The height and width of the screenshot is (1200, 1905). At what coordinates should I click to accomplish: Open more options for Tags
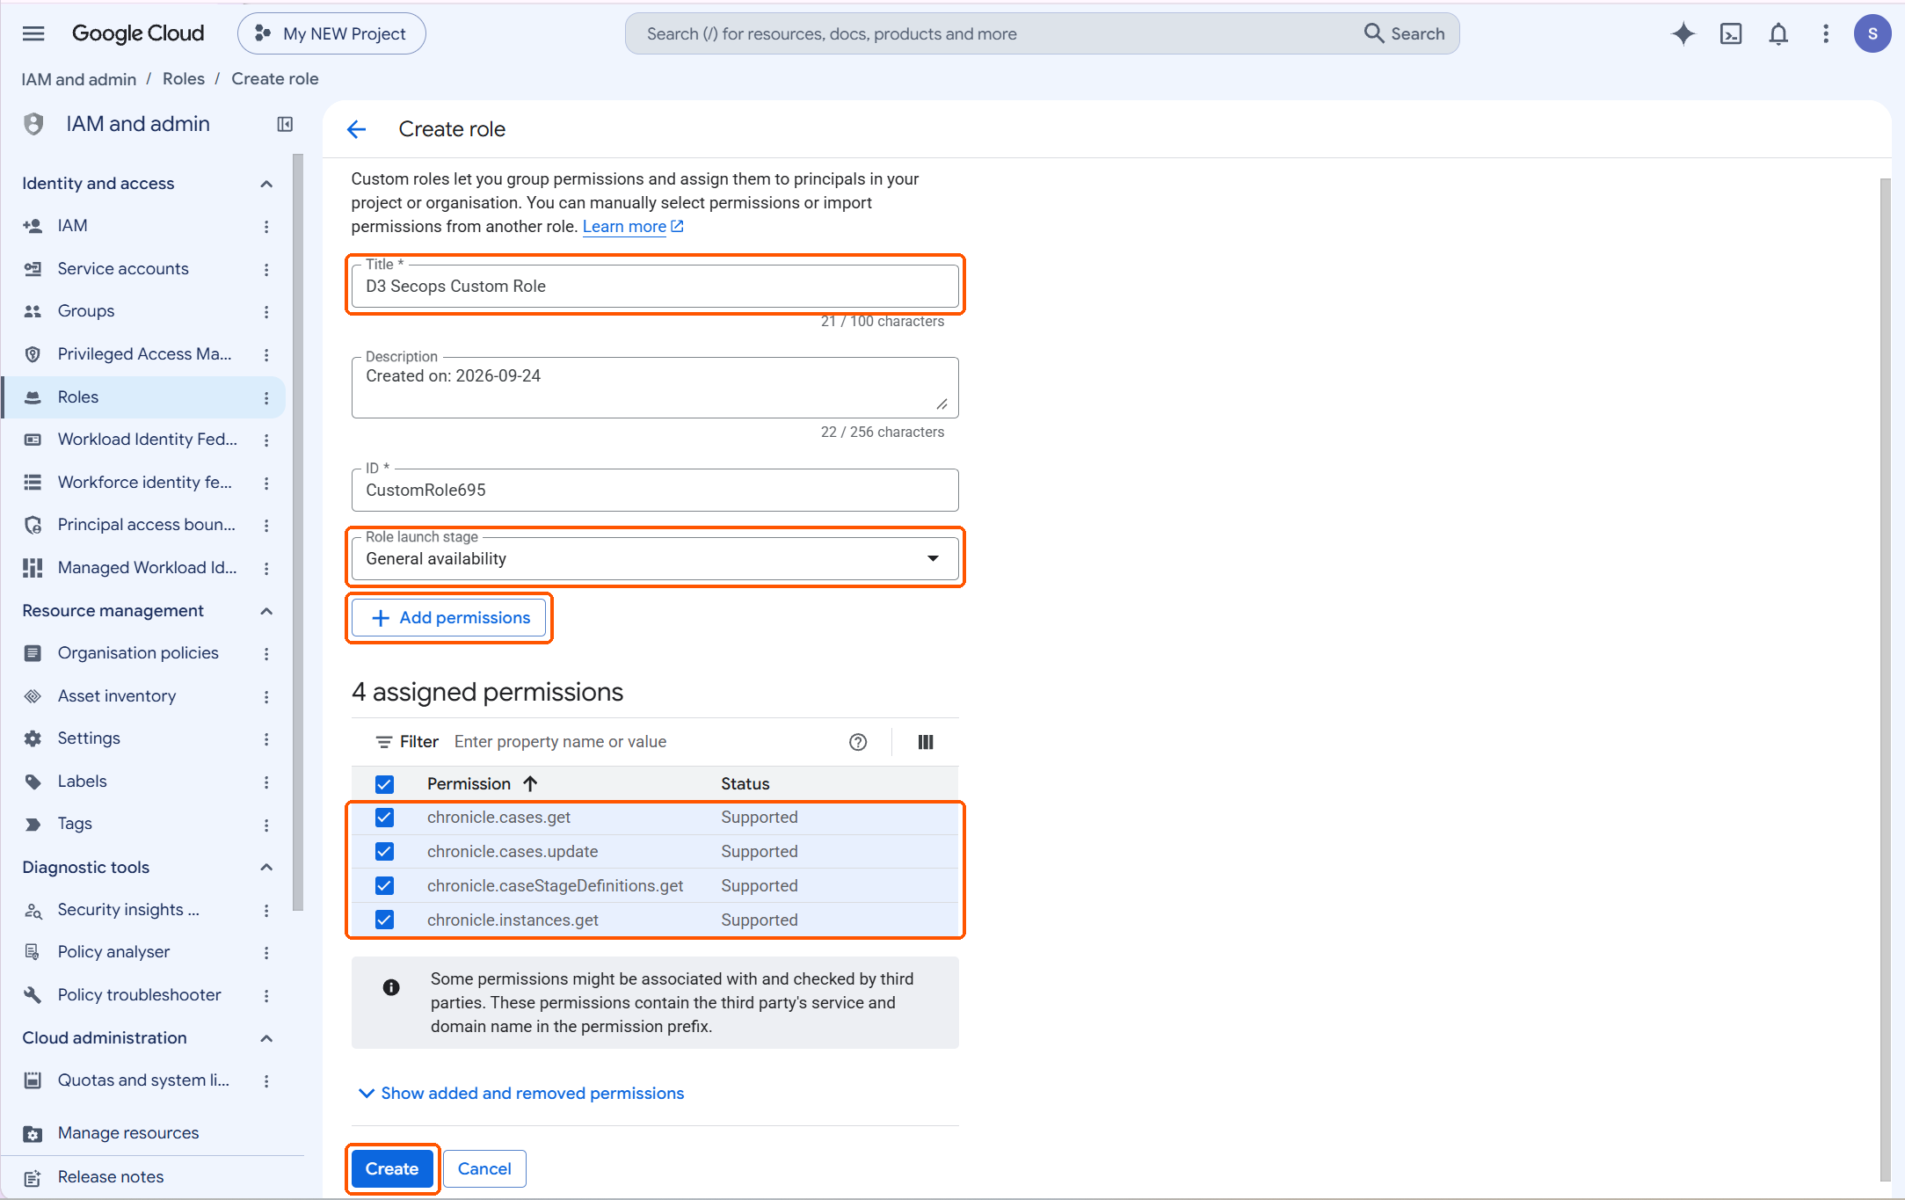[x=266, y=824]
